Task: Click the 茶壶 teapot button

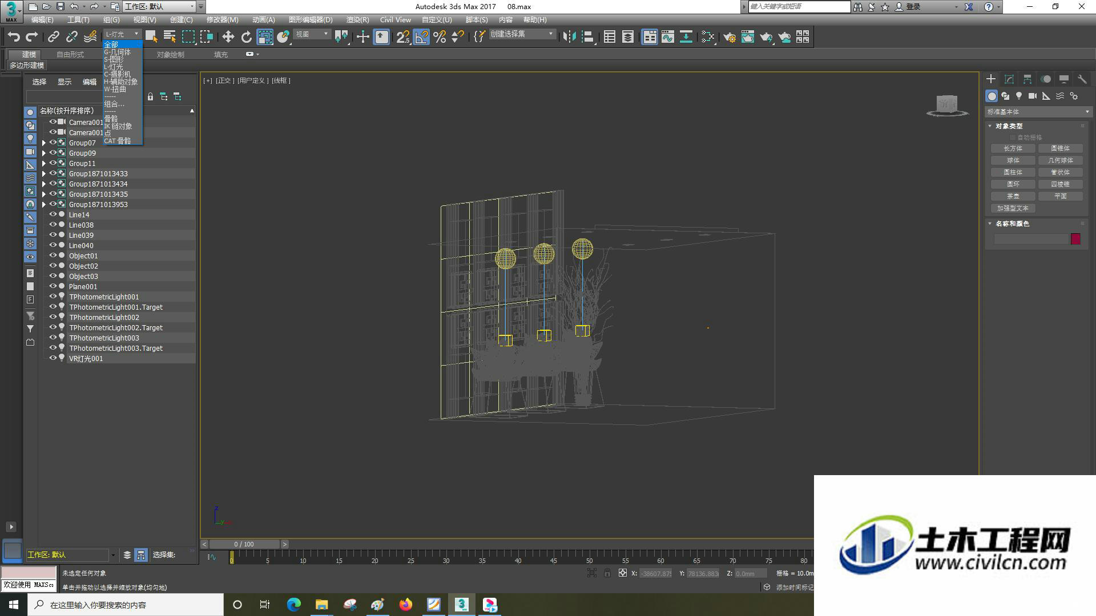Action: [1013, 196]
